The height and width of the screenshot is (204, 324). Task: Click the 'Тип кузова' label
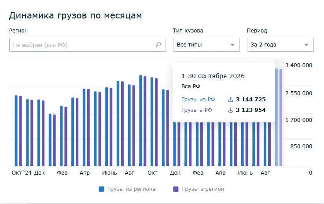188,31
